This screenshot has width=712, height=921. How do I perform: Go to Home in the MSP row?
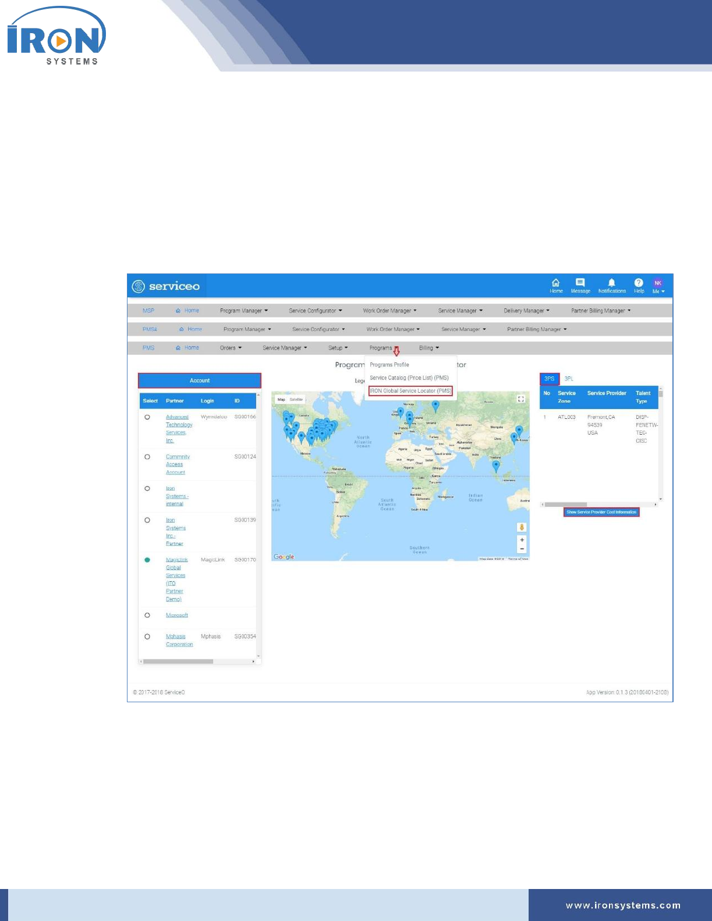click(x=187, y=311)
